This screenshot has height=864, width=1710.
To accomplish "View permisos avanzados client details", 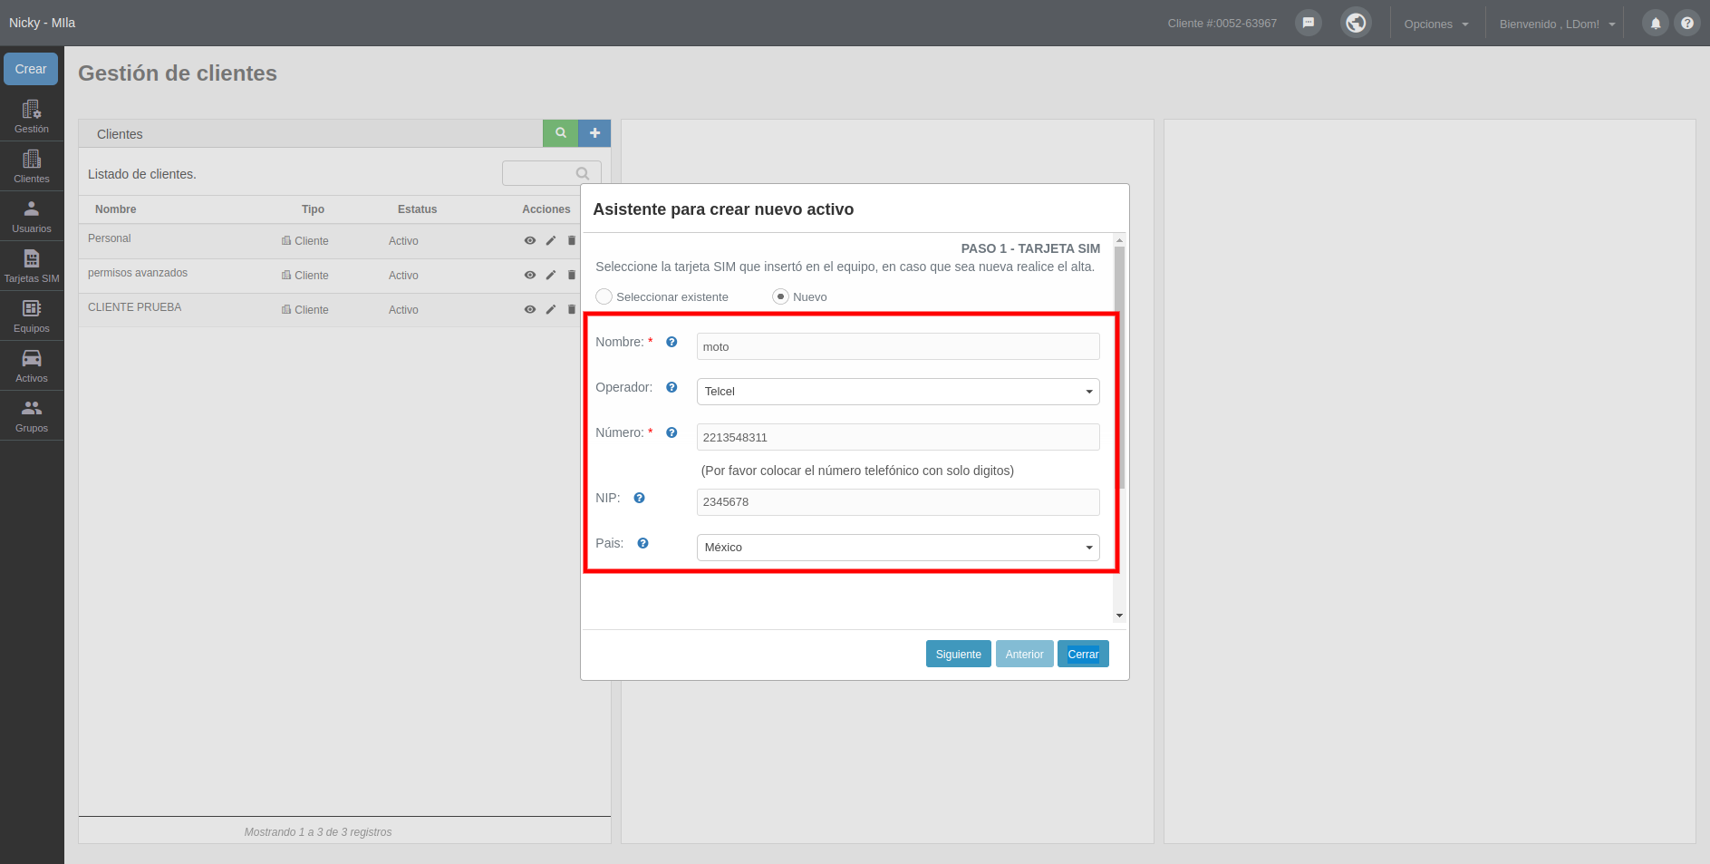I will pyautogui.click(x=530, y=275).
